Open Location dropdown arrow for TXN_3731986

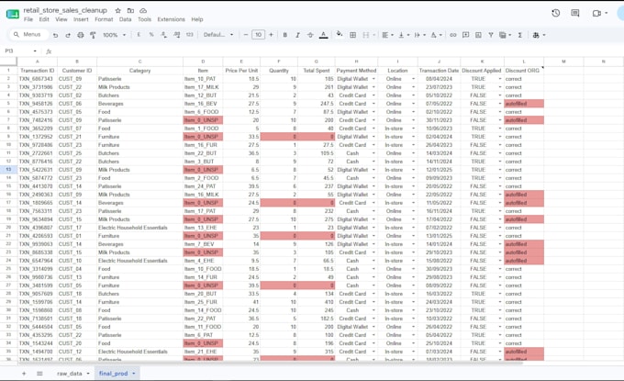point(414,87)
